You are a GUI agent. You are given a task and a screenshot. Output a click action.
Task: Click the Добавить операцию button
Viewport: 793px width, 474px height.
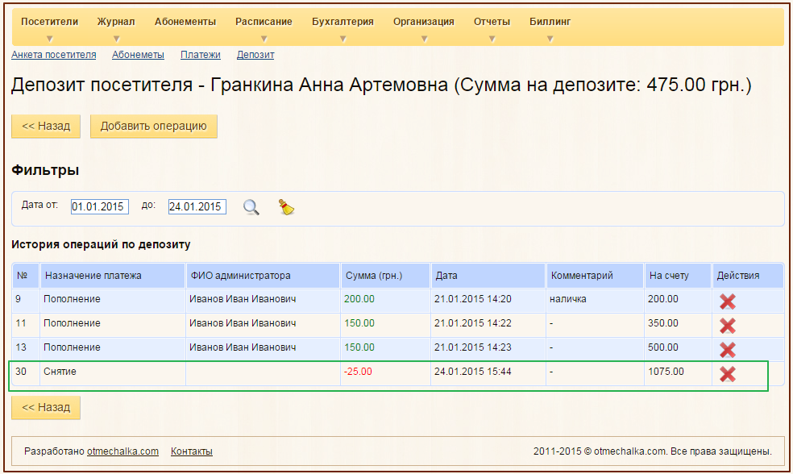click(154, 126)
